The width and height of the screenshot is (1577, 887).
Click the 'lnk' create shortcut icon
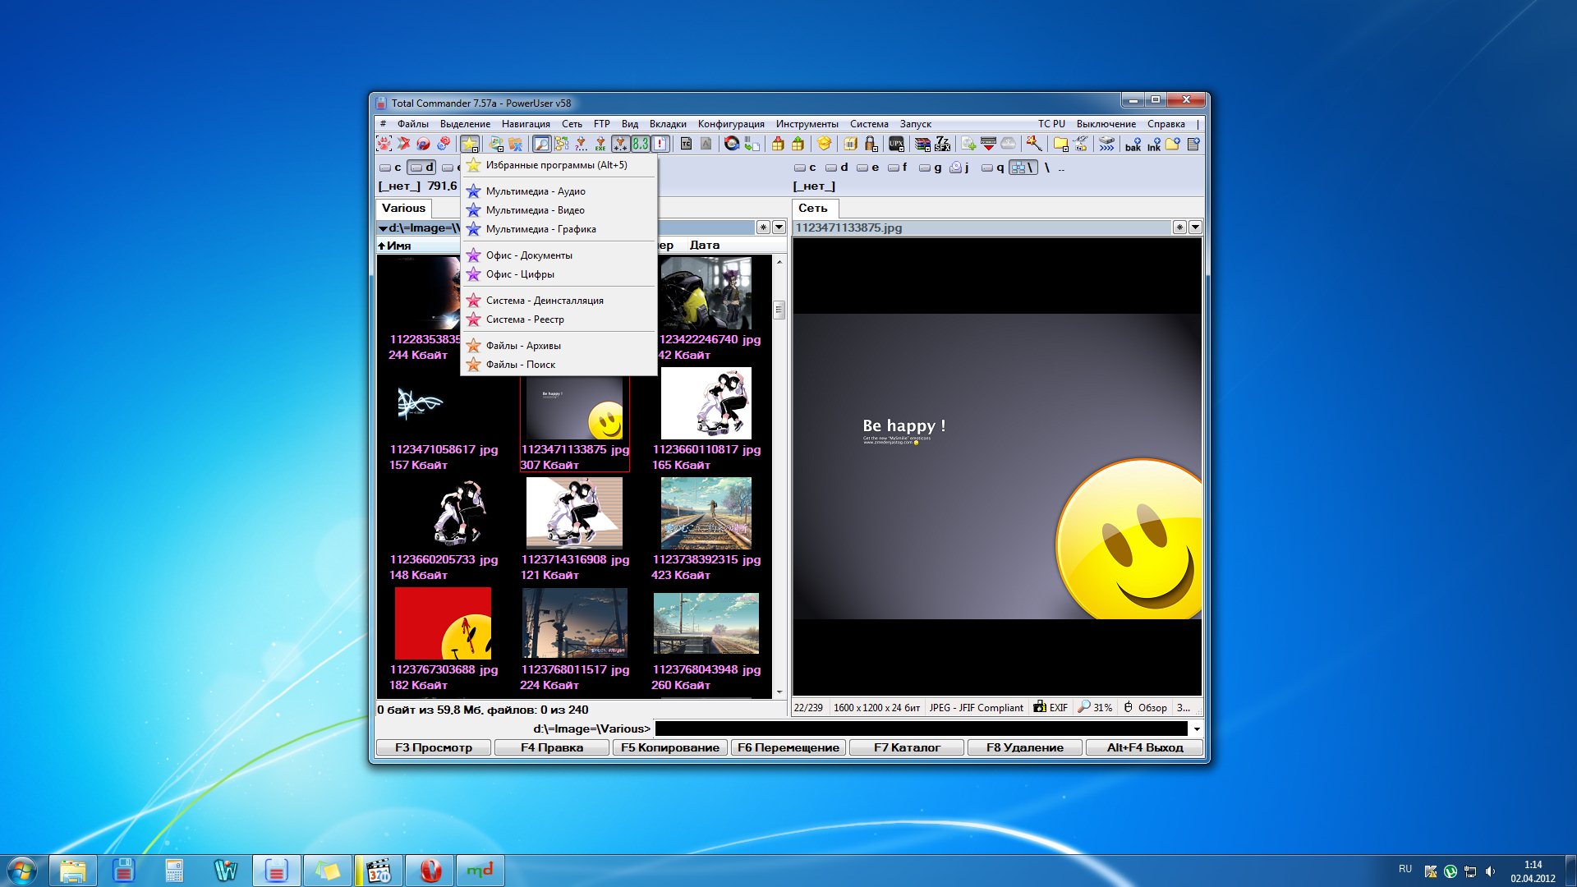pos(1154,145)
